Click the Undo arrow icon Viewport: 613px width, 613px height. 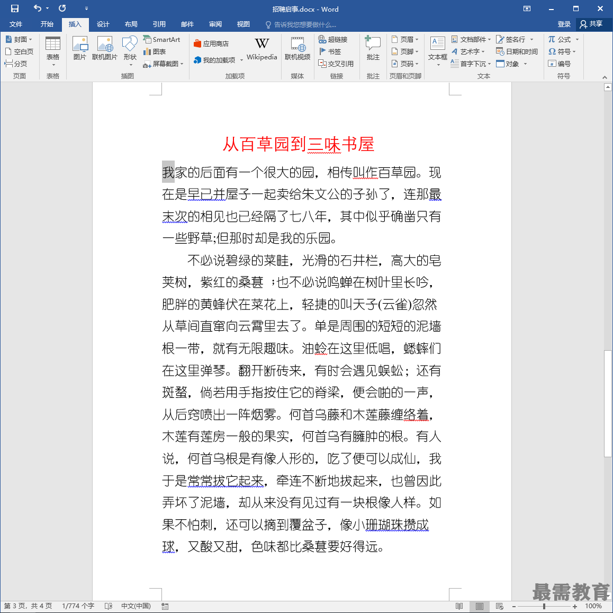click(x=38, y=8)
